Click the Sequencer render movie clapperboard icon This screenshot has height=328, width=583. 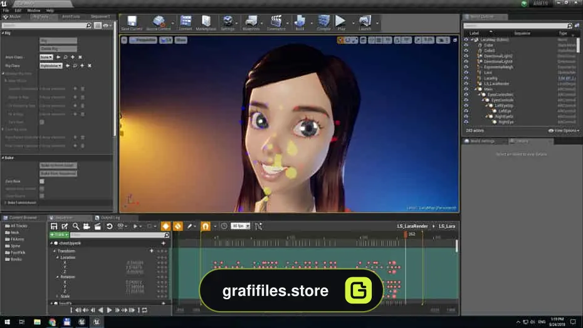97,226
